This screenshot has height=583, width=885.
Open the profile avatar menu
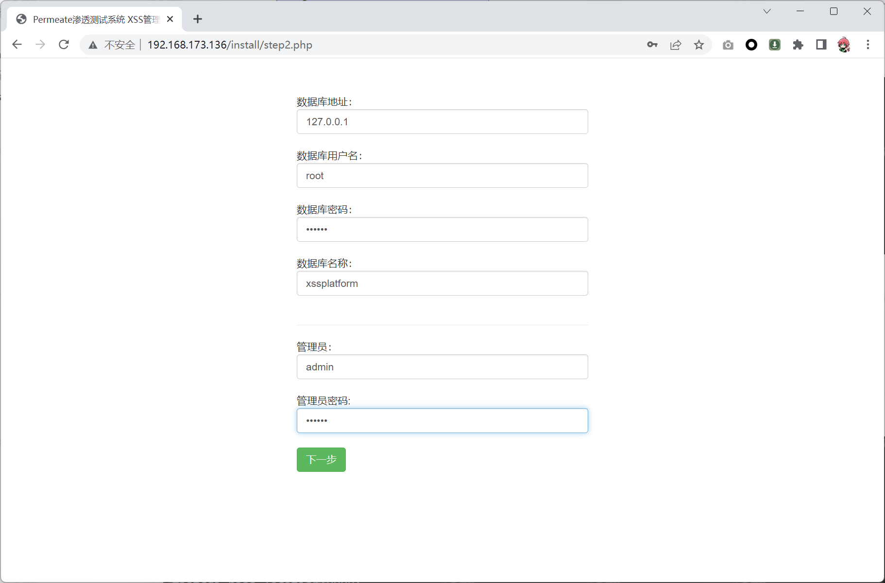pos(844,45)
